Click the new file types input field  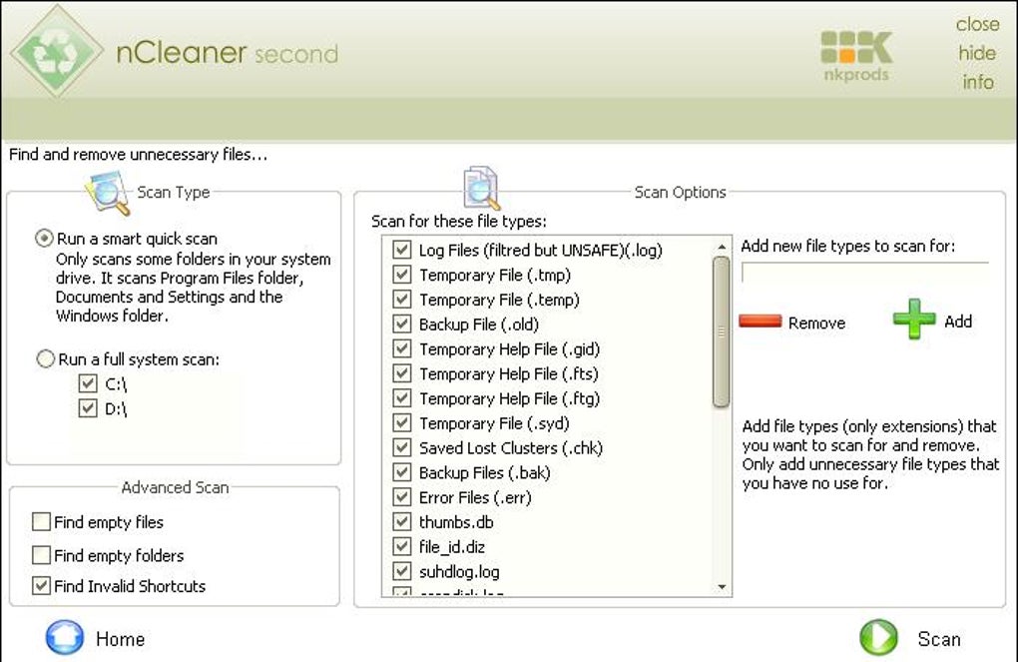[x=864, y=273]
